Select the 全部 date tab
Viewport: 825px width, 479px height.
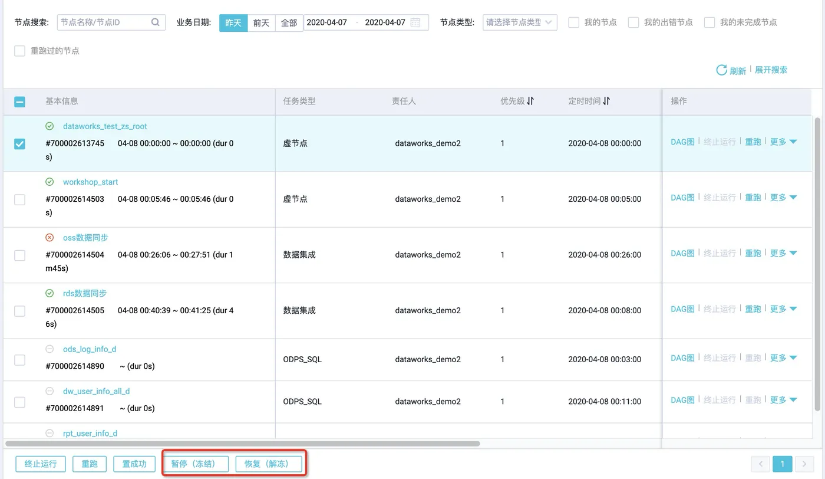(x=289, y=23)
